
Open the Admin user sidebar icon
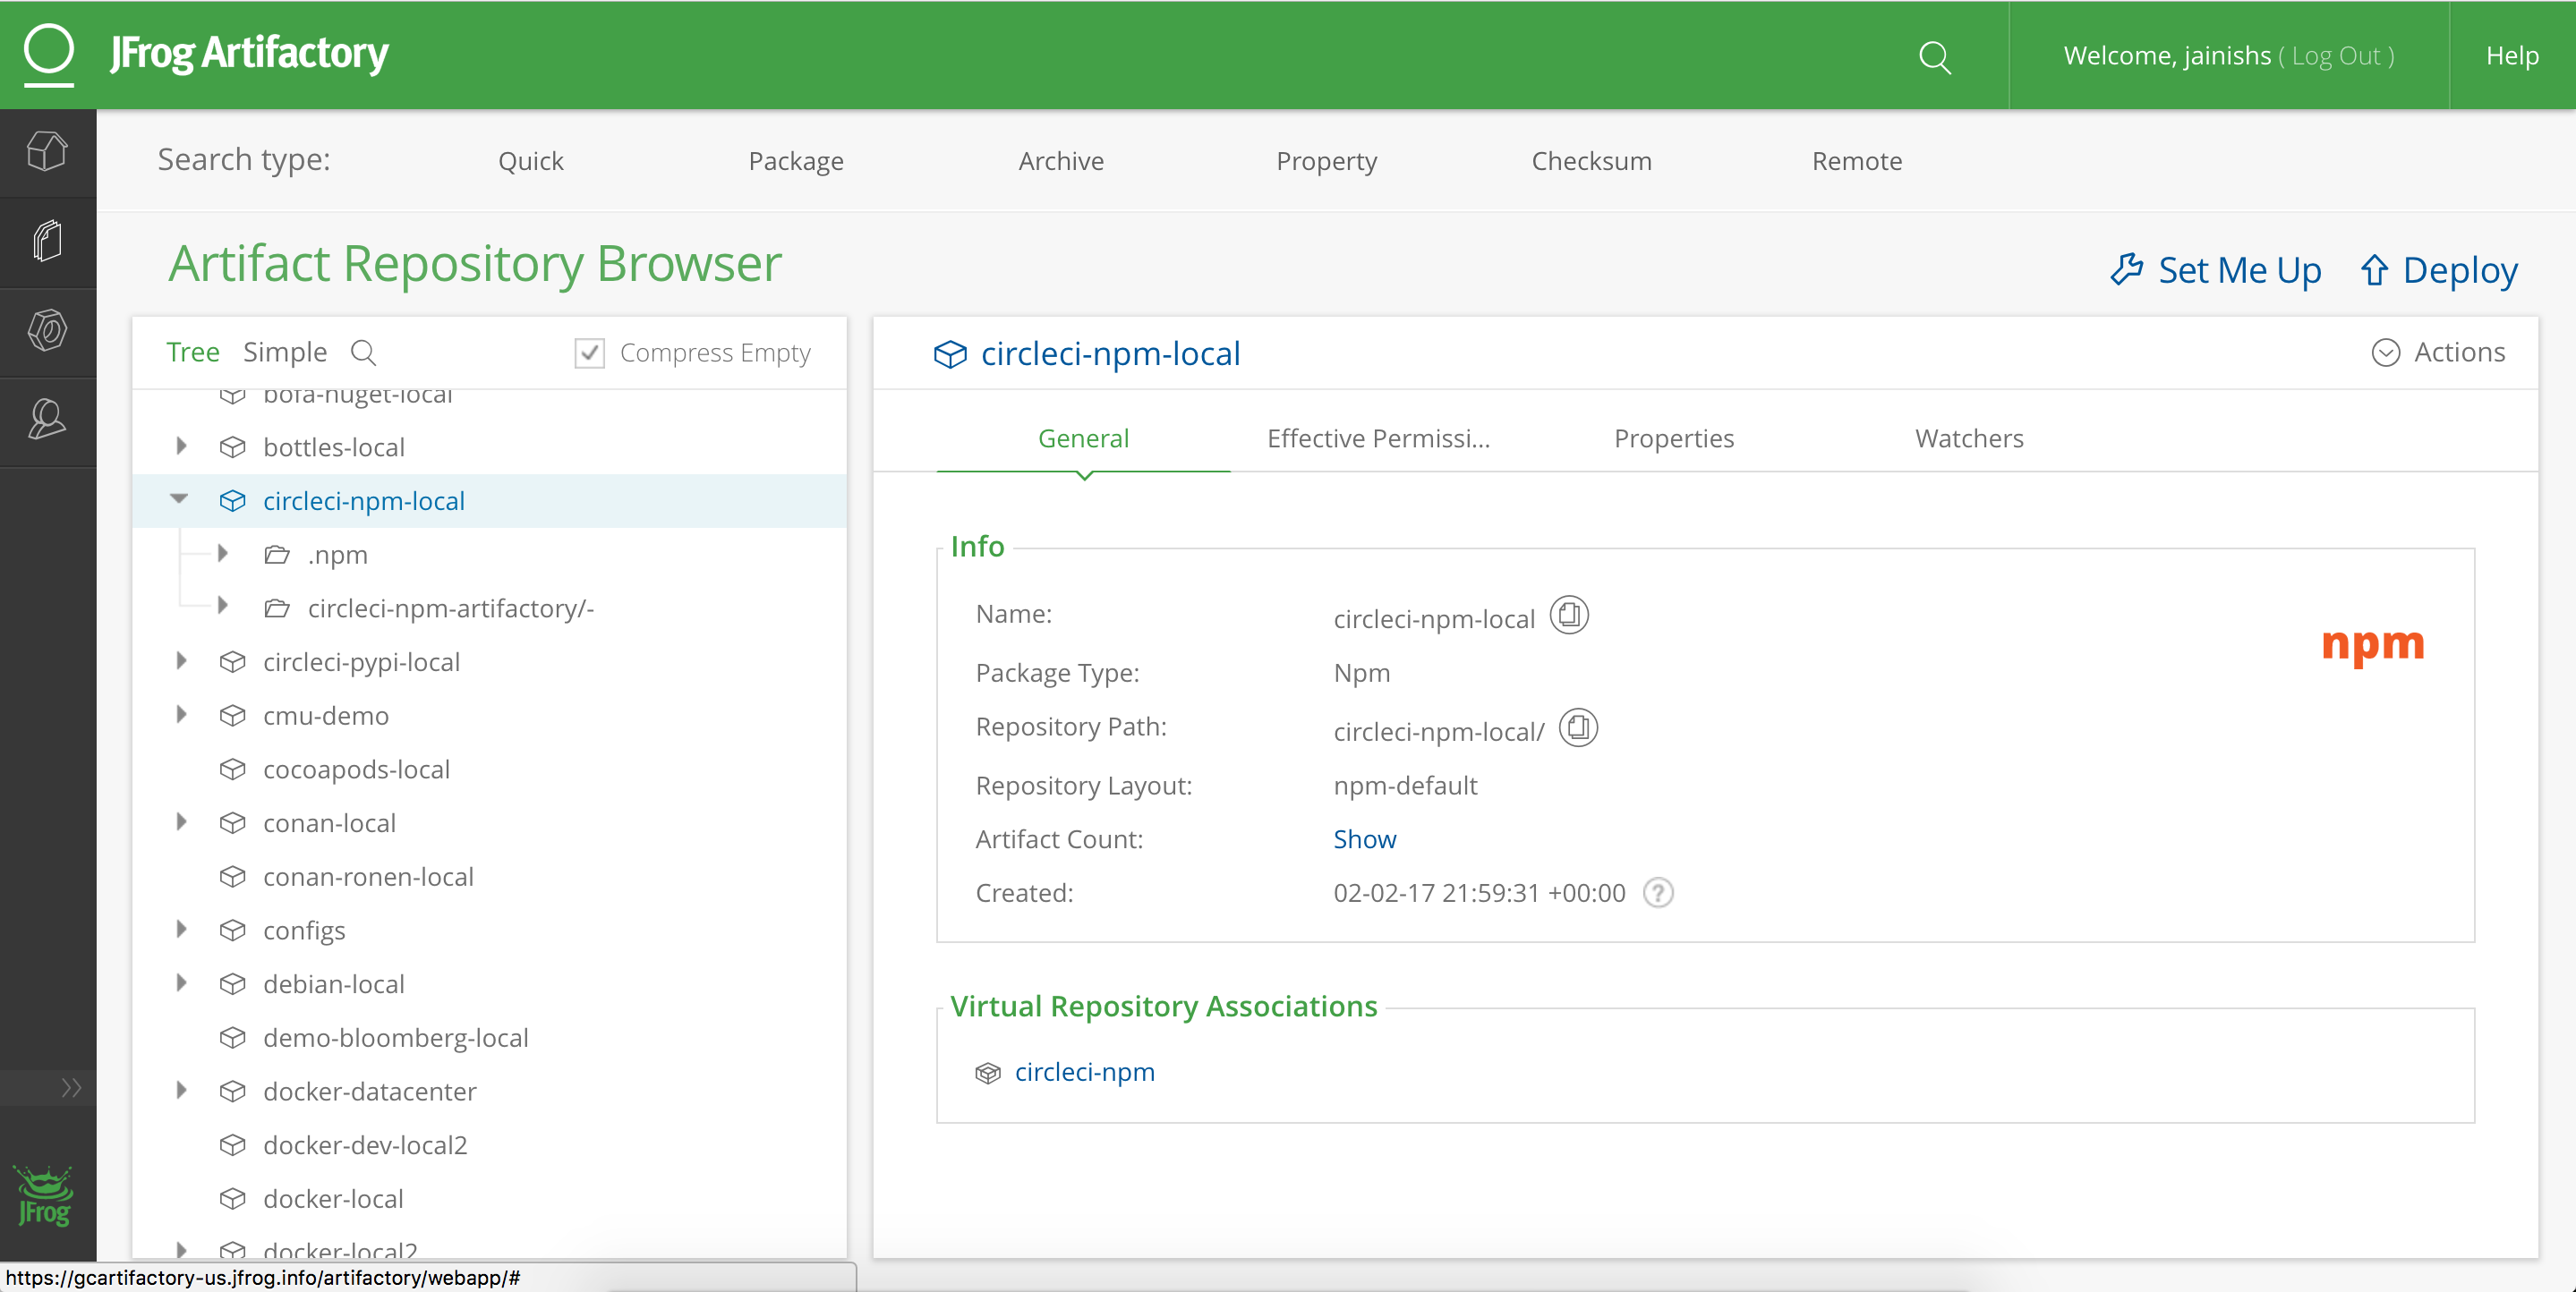(47, 420)
